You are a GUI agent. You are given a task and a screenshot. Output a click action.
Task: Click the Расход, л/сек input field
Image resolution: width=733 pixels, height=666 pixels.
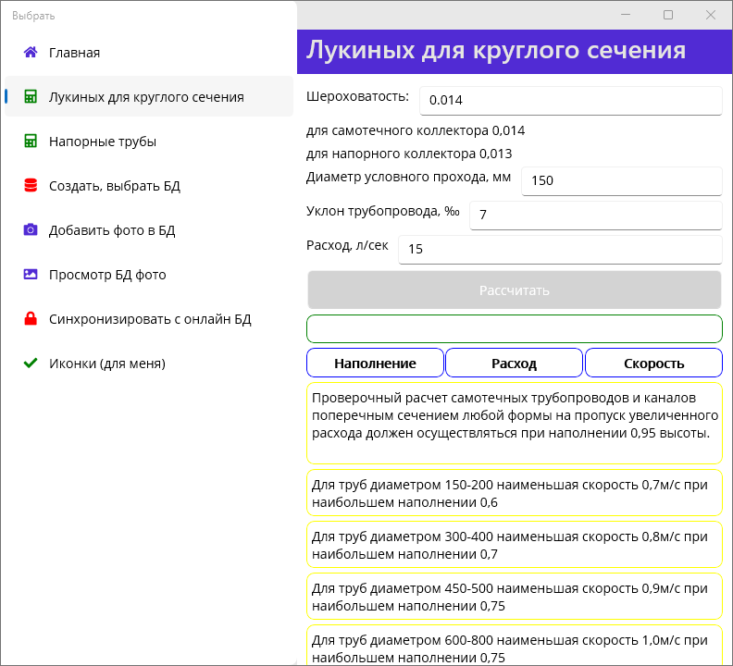(559, 249)
